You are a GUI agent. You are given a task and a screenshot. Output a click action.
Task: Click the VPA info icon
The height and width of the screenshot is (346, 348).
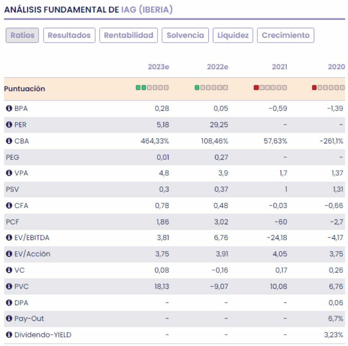(8, 173)
